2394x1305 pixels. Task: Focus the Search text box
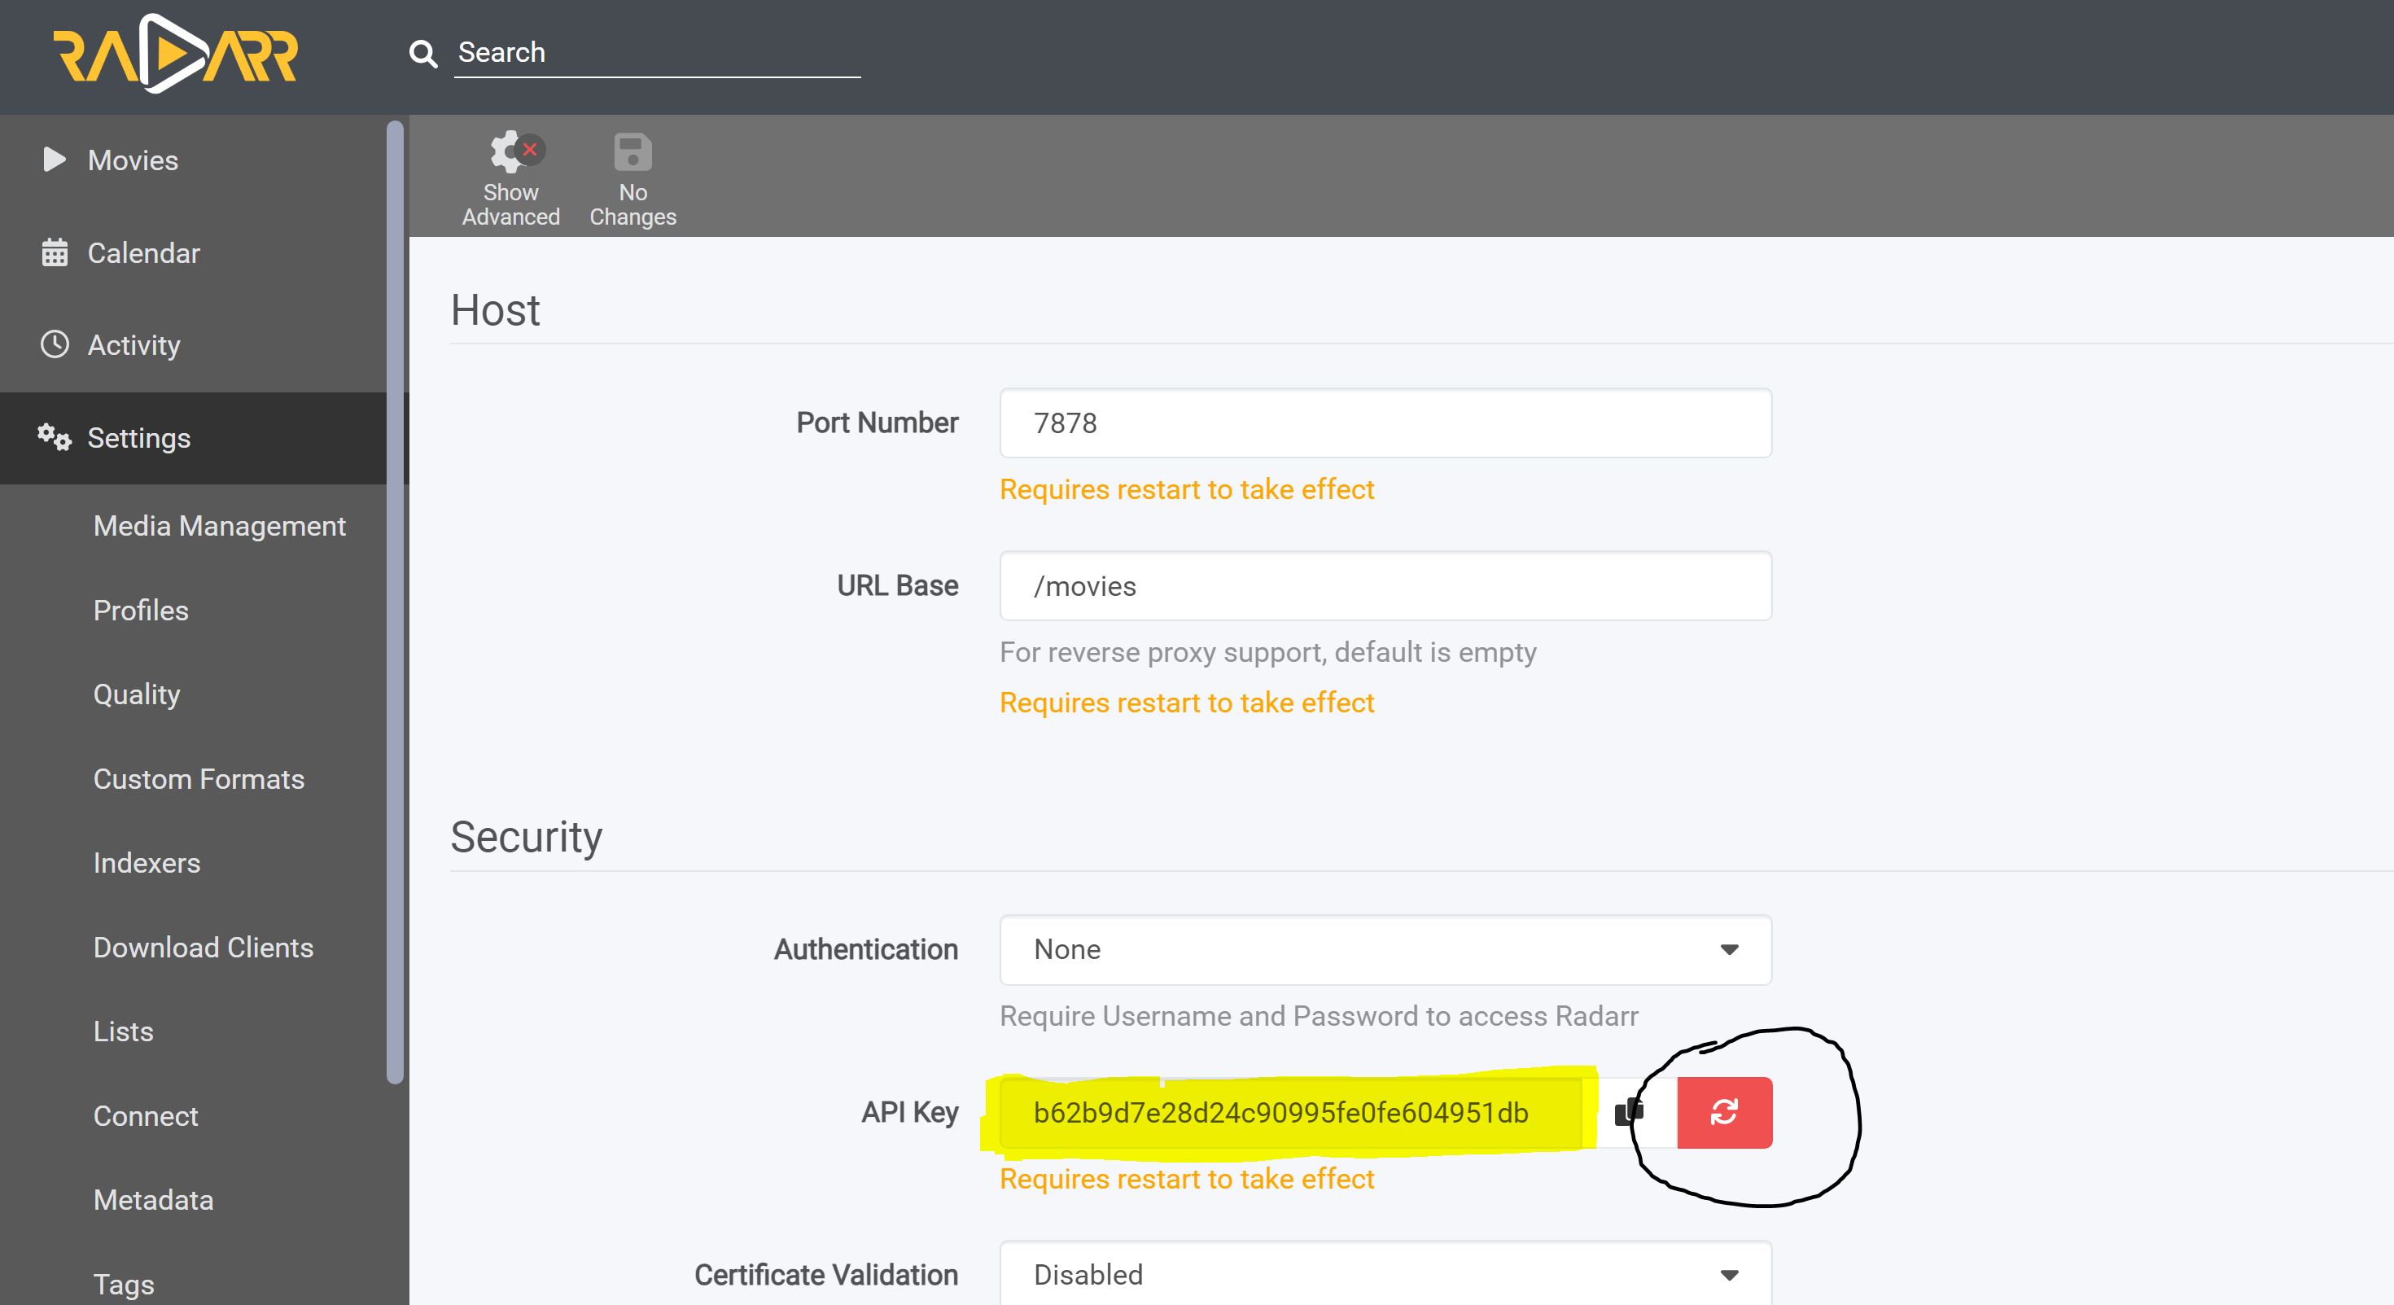[x=656, y=52]
